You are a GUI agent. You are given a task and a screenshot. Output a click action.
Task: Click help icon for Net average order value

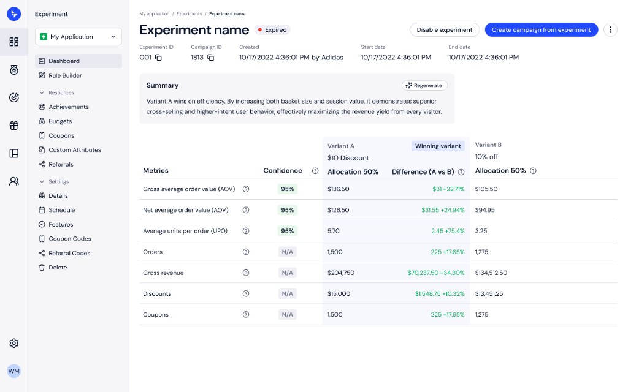click(246, 210)
